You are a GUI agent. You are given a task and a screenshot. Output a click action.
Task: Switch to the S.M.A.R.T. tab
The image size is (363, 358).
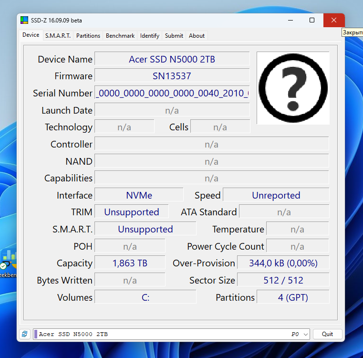pyautogui.click(x=58, y=36)
